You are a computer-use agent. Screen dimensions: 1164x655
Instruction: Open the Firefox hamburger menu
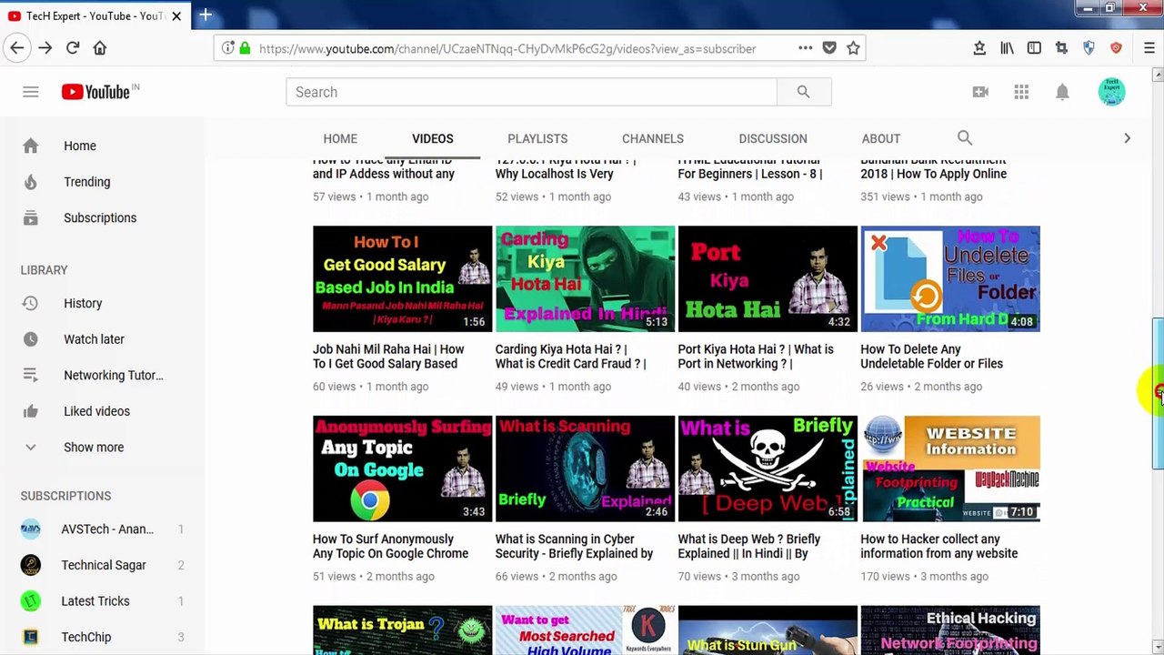1149,48
